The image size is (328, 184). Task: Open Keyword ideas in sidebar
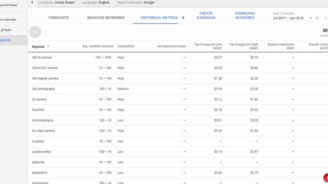pyautogui.click(x=9, y=5)
